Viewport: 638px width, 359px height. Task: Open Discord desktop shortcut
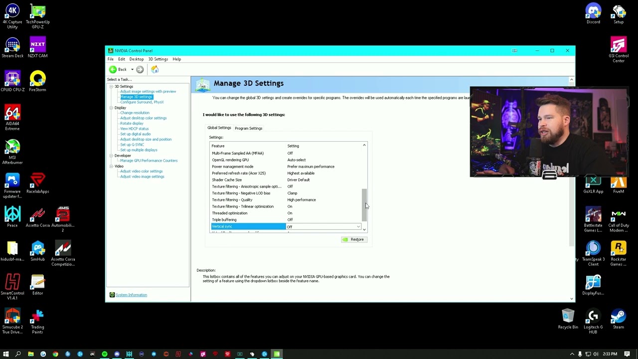point(593,14)
